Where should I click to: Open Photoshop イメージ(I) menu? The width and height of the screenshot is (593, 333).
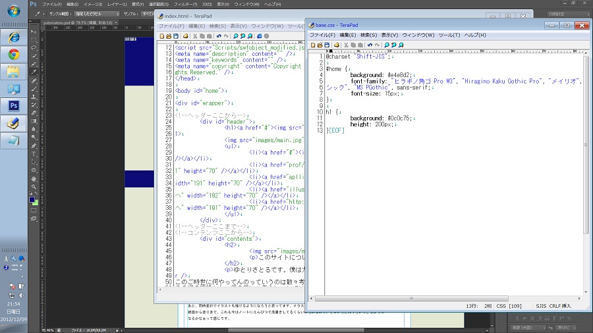93,4
